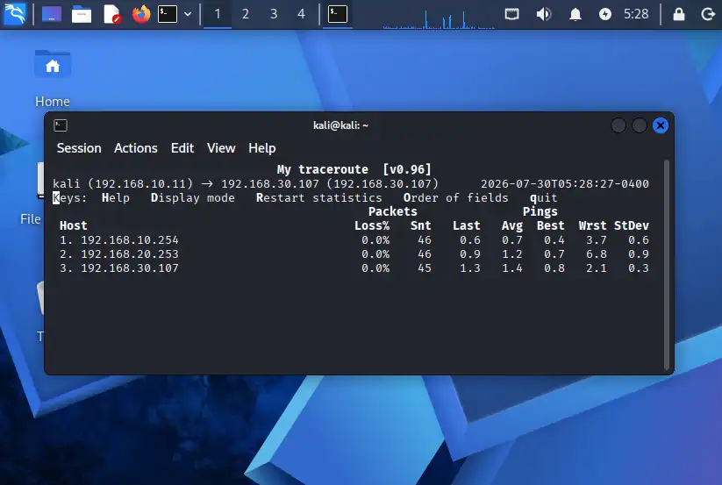Select the terminal window in the taskbar
Viewport: 722px width, 485px height.
click(338, 14)
